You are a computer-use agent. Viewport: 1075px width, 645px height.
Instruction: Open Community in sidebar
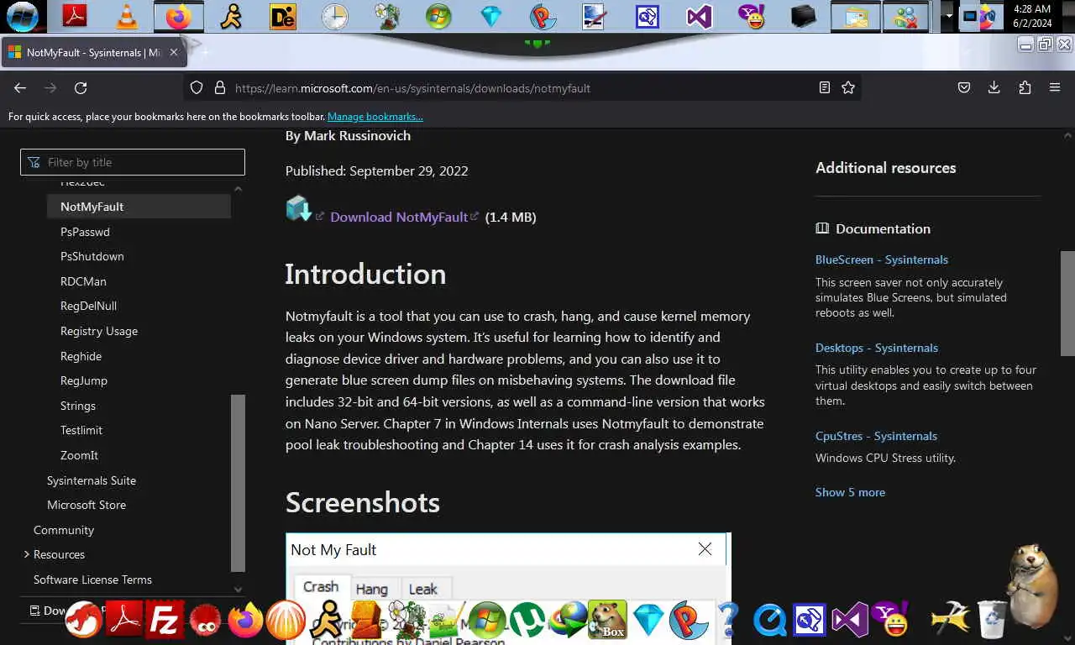(x=64, y=530)
